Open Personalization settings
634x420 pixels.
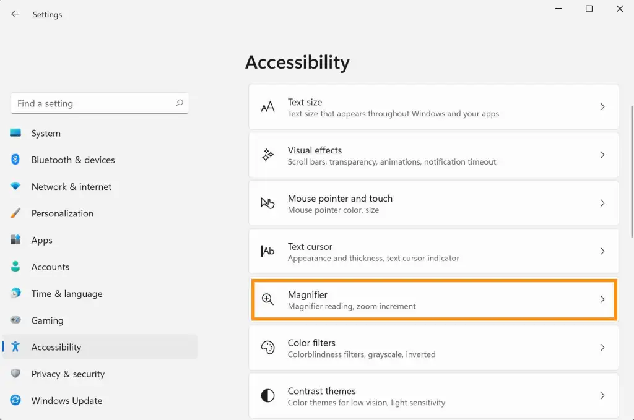100,213
